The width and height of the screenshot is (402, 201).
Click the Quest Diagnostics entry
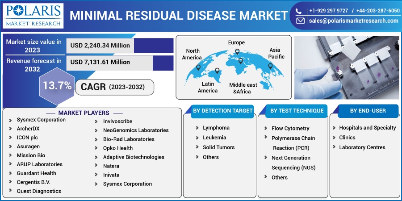[39, 191]
